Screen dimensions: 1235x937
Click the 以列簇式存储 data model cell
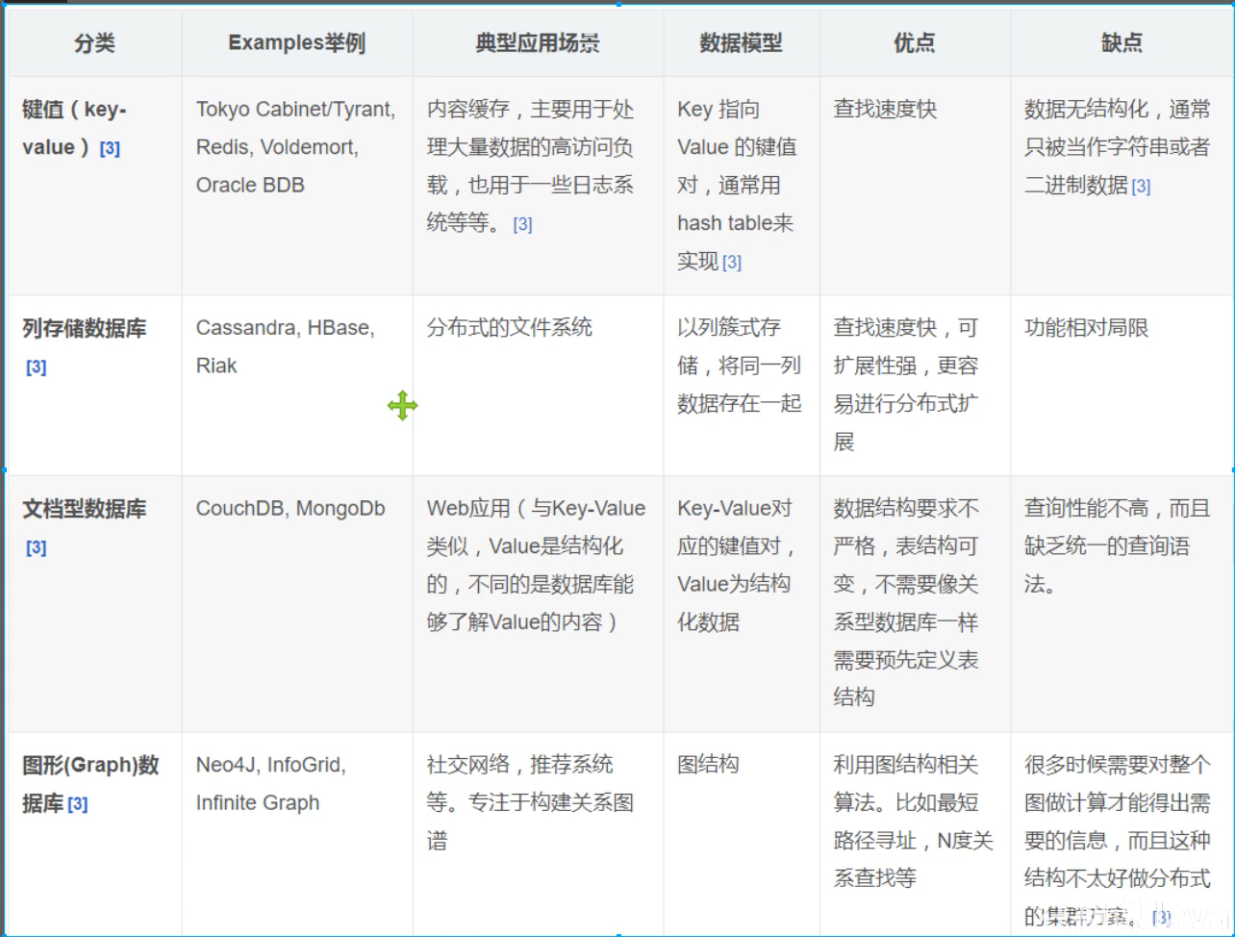742,385
